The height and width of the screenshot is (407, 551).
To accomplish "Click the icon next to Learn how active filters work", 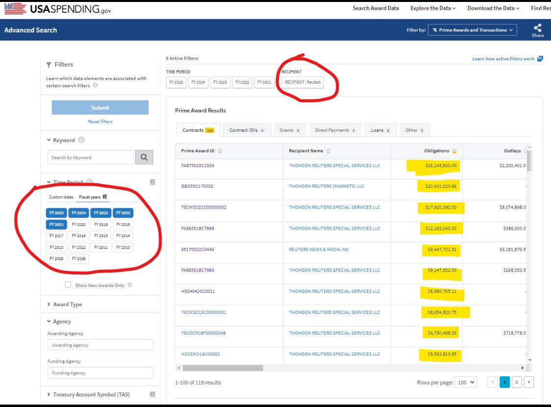I will (540, 59).
